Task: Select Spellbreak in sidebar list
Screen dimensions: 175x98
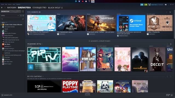Action: coord(6,53)
